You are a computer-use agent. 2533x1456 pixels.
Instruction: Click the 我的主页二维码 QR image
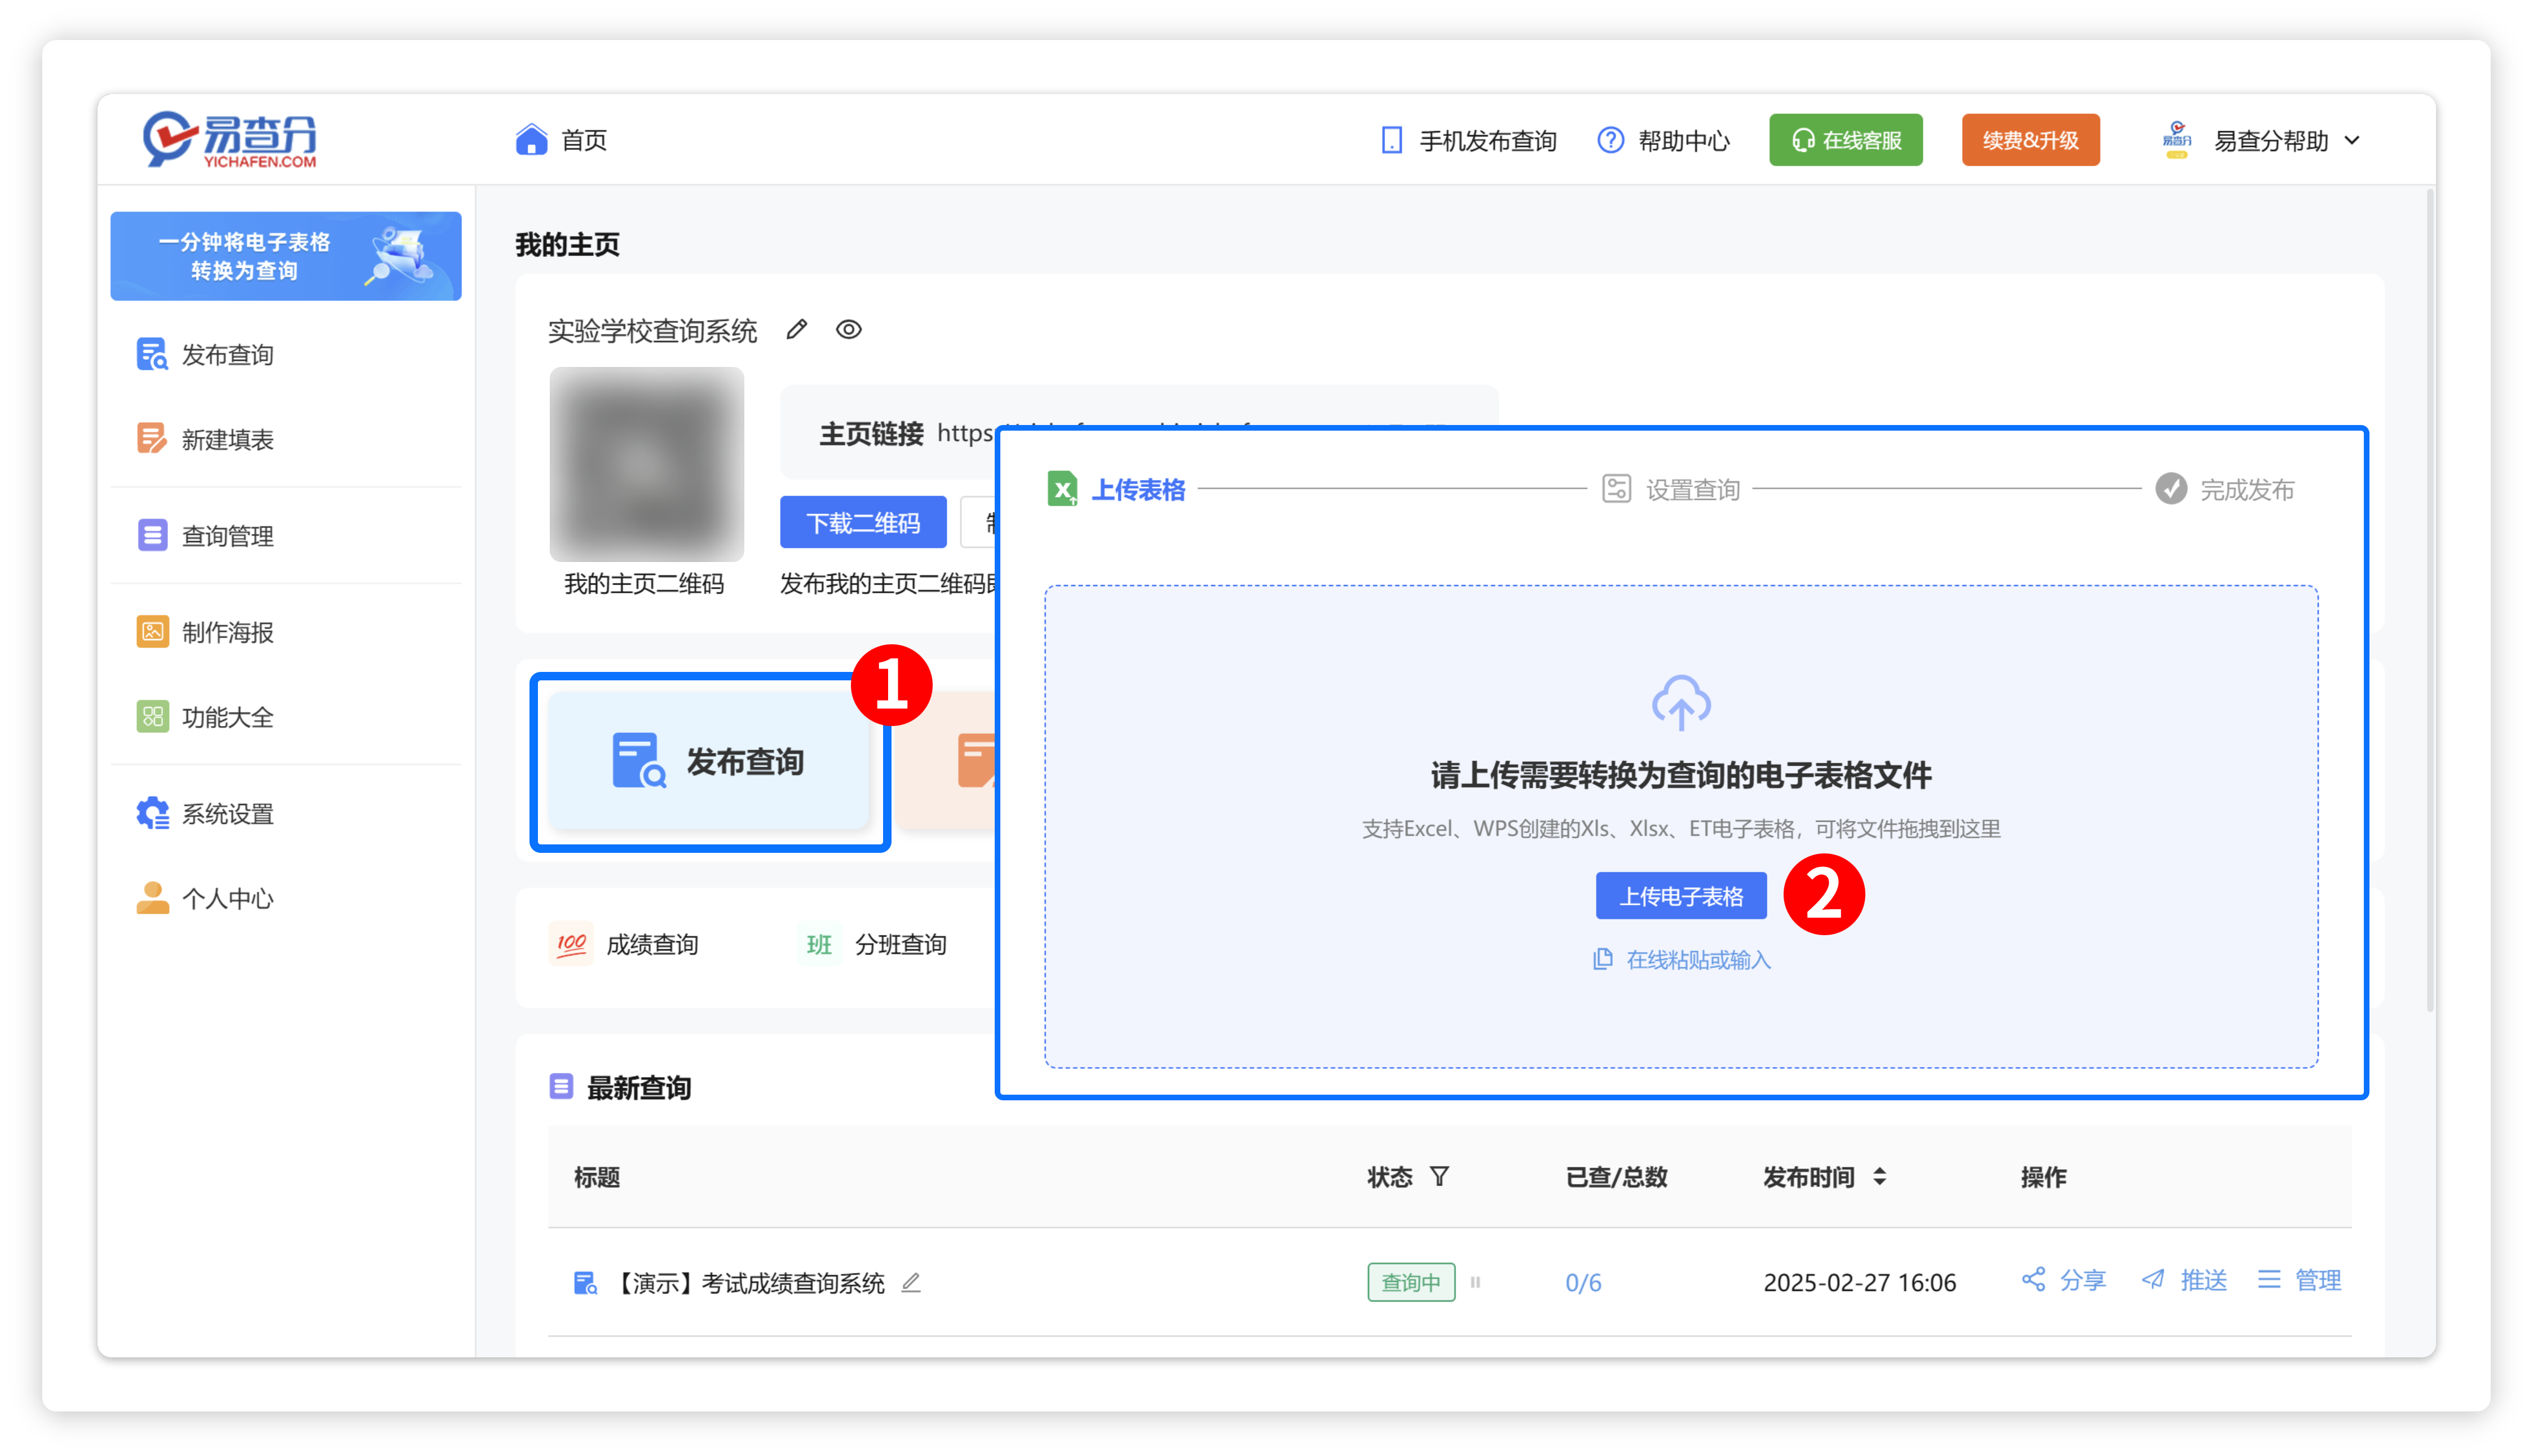coord(646,464)
